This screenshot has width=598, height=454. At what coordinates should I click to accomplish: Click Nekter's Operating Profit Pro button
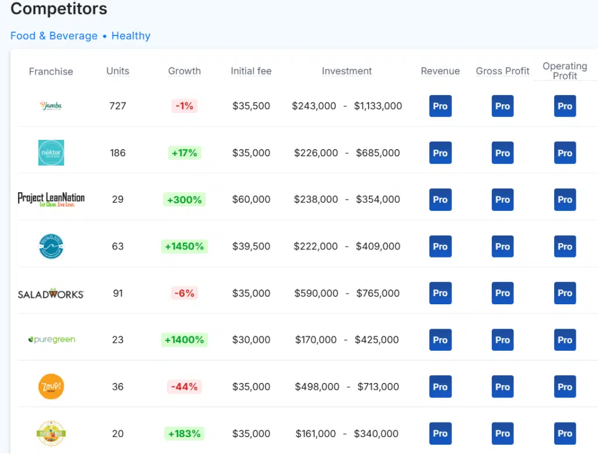tap(565, 153)
